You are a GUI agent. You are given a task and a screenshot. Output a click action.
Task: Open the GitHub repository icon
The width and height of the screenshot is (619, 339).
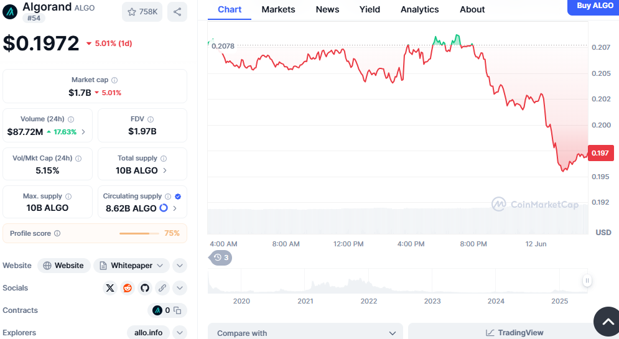[145, 288]
